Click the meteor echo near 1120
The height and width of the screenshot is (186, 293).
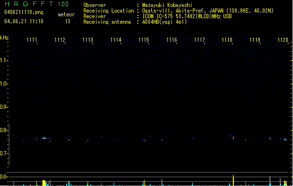pos(285,139)
